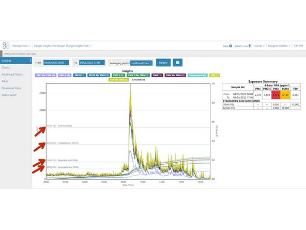Toggle the TSP [1] series legend
The height and width of the screenshot is (230, 306).
(215, 75)
